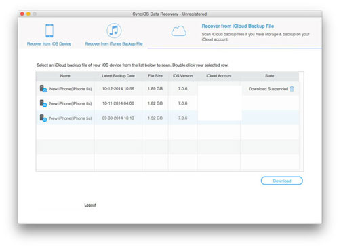Click device icon of the 10-12-2014 backup

click(43, 88)
